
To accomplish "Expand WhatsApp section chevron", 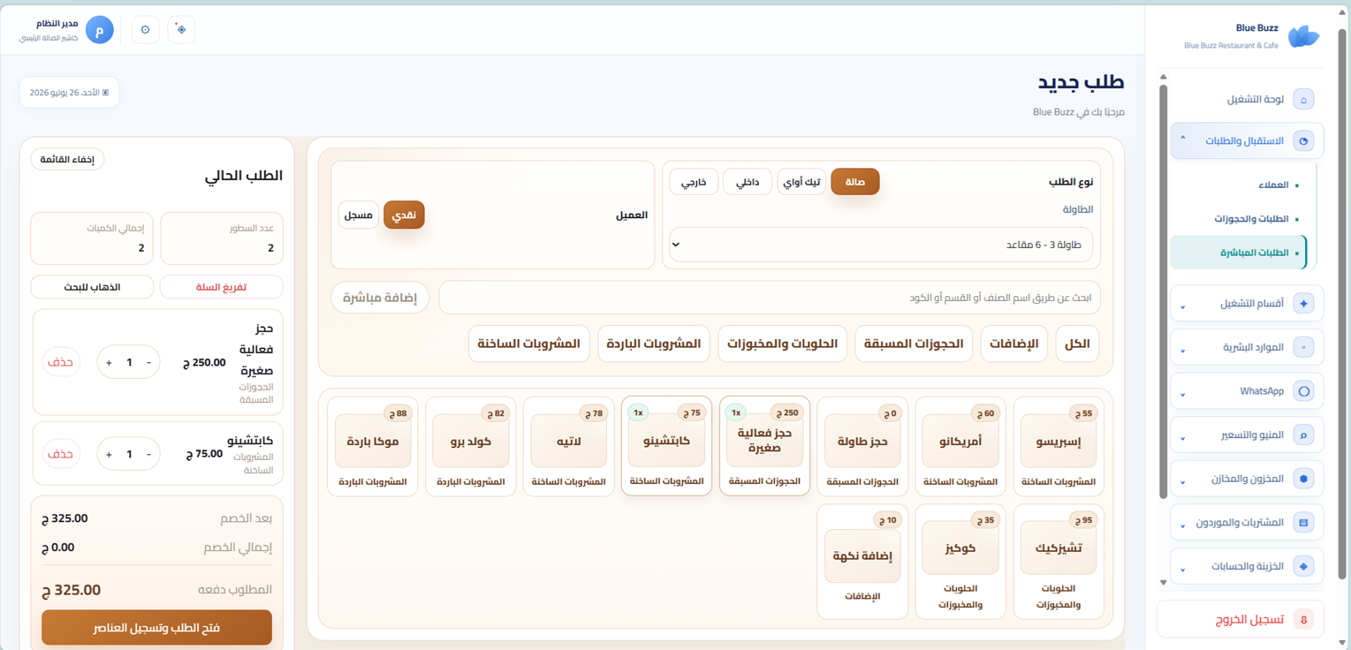I will tap(1183, 394).
